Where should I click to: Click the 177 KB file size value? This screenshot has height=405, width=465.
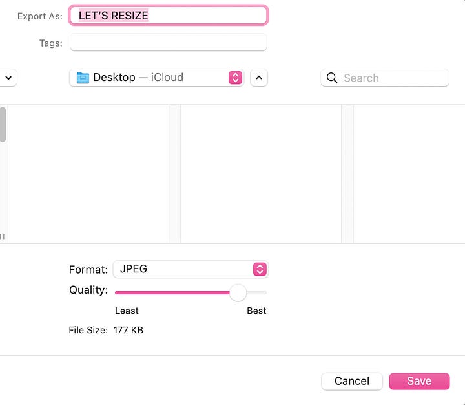tap(128, 330)
